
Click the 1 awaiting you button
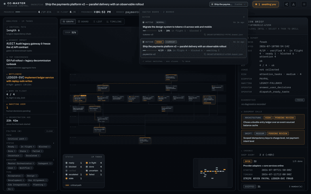coord(266,4)
